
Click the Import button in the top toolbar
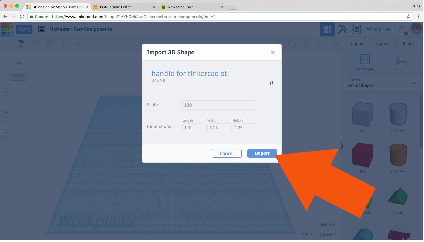point(357,43)
